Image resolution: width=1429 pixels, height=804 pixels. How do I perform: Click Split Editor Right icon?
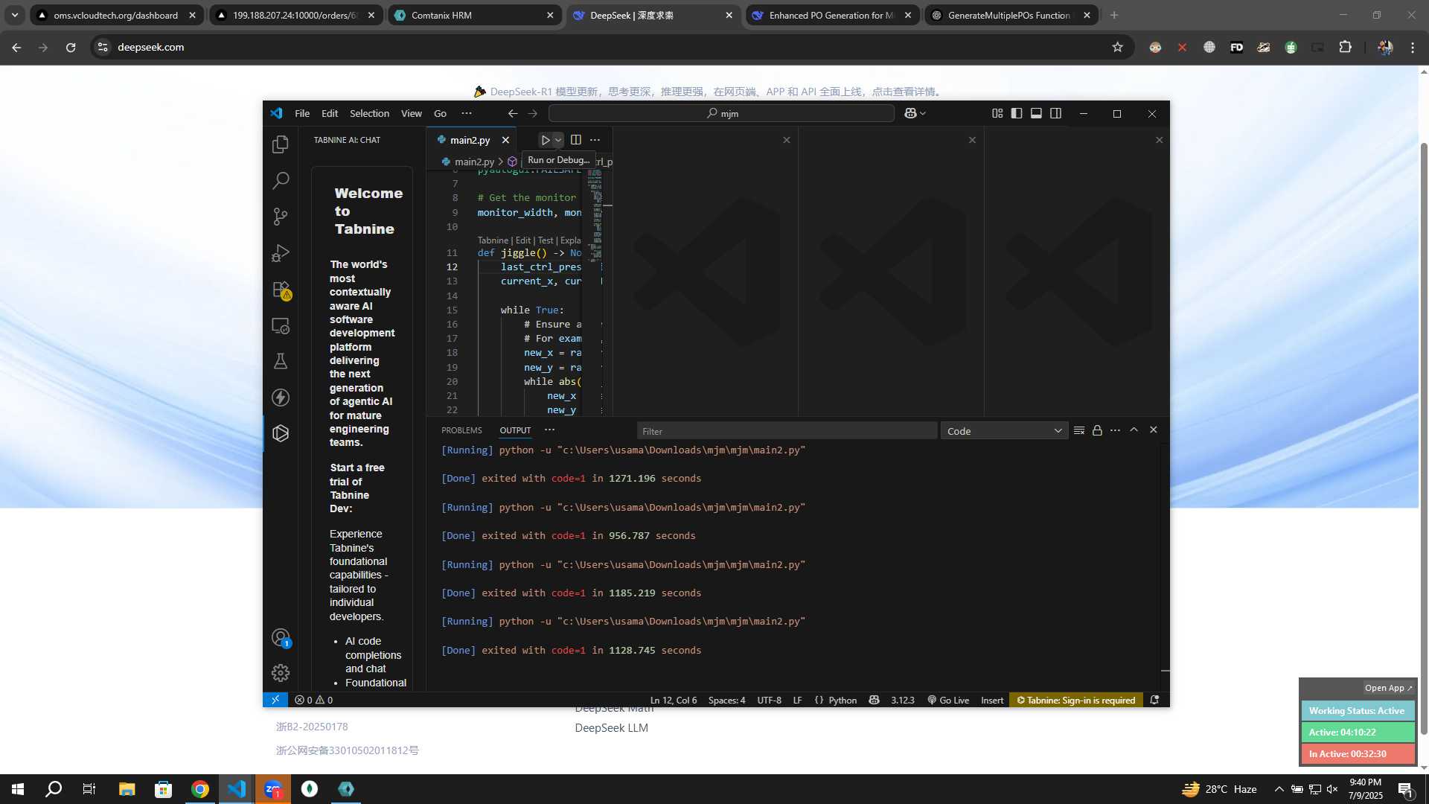click(x=576, y=140)
